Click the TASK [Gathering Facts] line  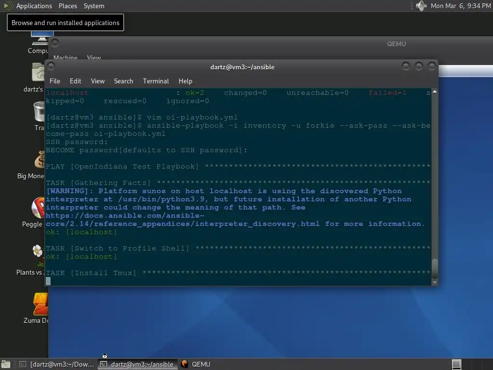pyautogui.click(x=238, y=183)
